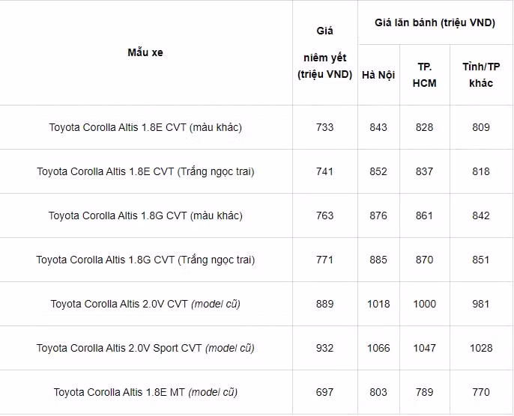Click Altis 1.8G CVT (màu khác) name
The width and height of the screenshot is (514, 416).
145,215
